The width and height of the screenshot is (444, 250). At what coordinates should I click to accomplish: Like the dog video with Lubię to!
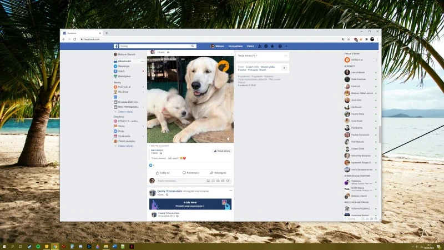tap(163, 173)
